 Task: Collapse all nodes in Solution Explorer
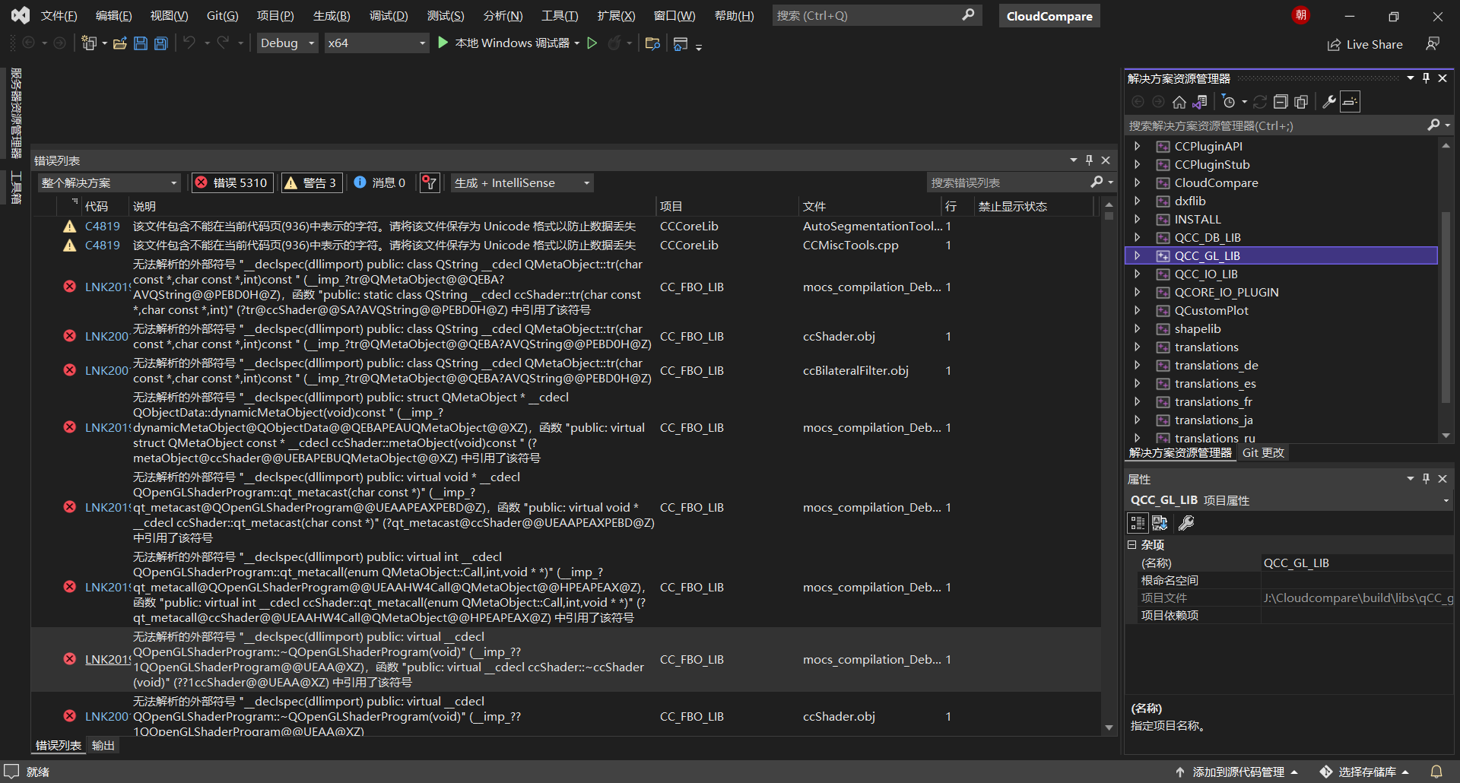(x=1281, y=102)
